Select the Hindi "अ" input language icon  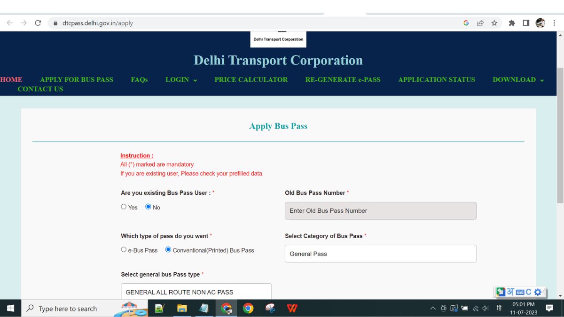tap(510, 292)
